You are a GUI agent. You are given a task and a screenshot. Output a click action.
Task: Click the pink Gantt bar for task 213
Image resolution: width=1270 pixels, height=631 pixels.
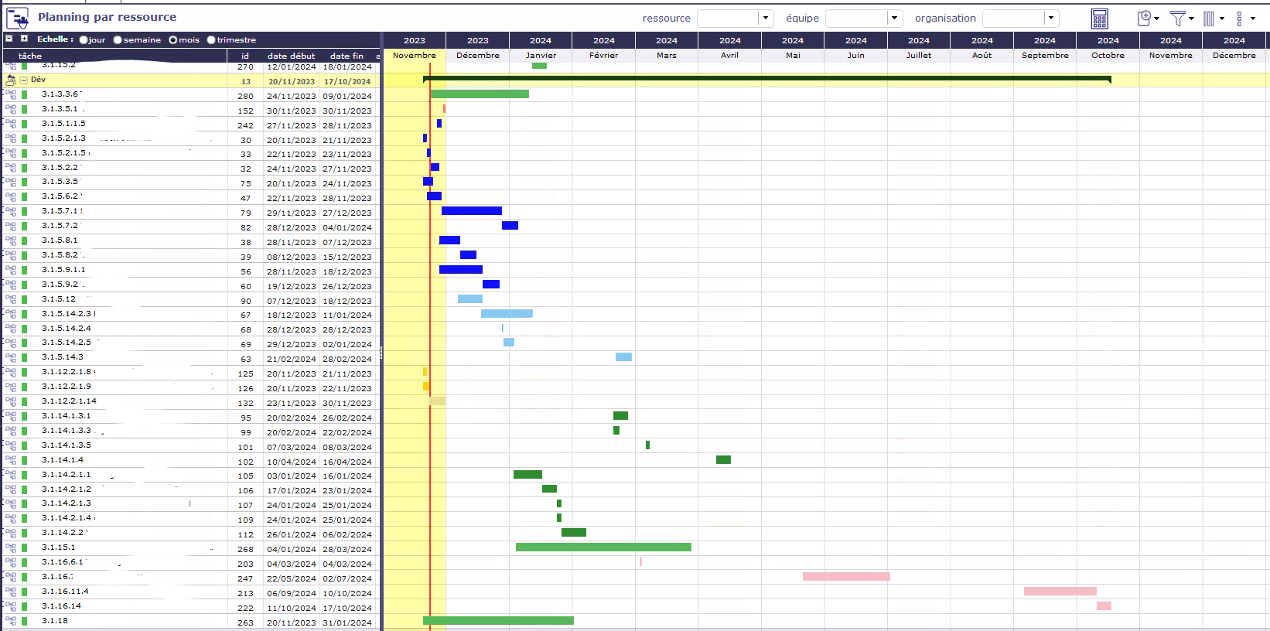pyautogui.click(x=1060, y=592)
